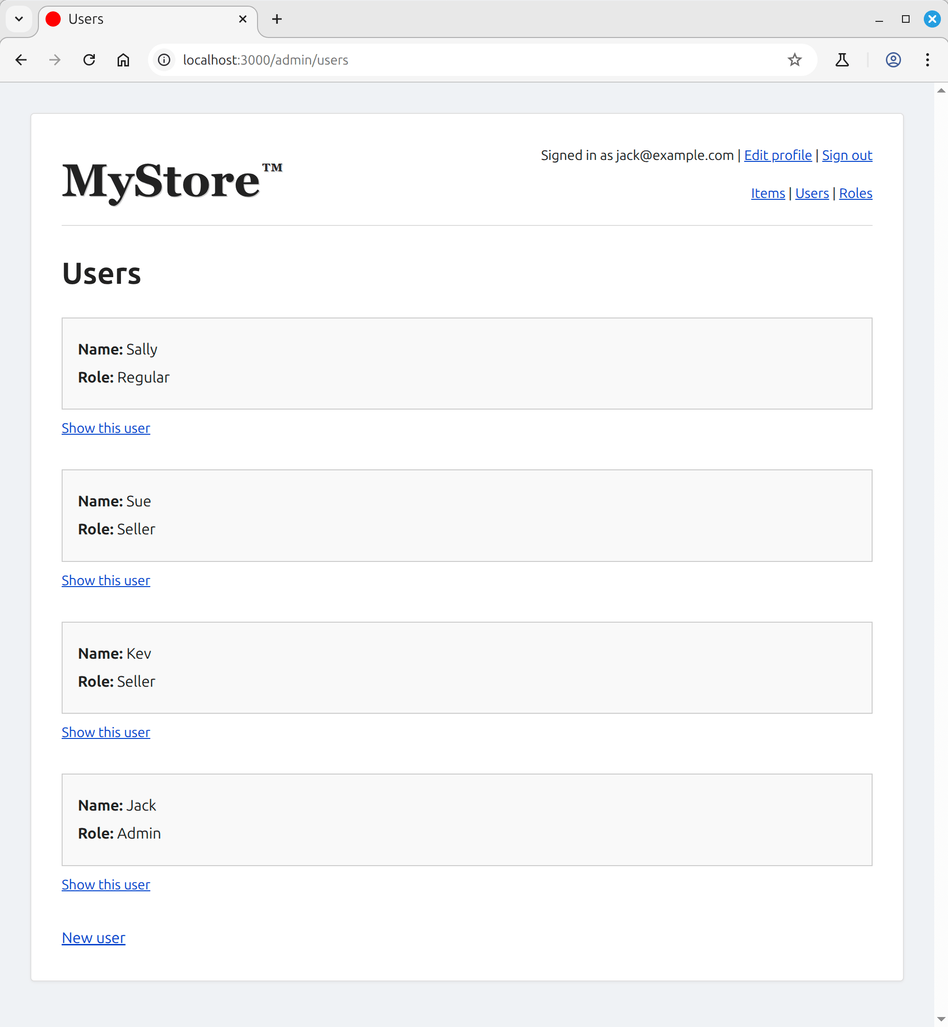Reload the current page
Image resolution: width=948 pixels, height=1027 pixels.
[x=89, y=60]
